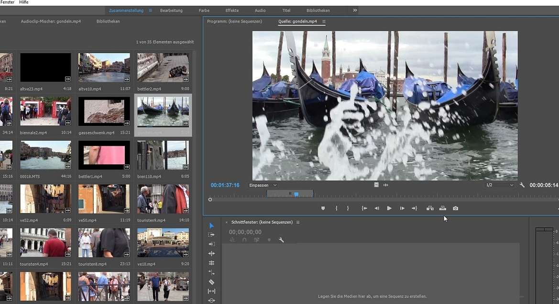559x304 pixels.
Task: Open the Fenster menu
Action: 7,2
